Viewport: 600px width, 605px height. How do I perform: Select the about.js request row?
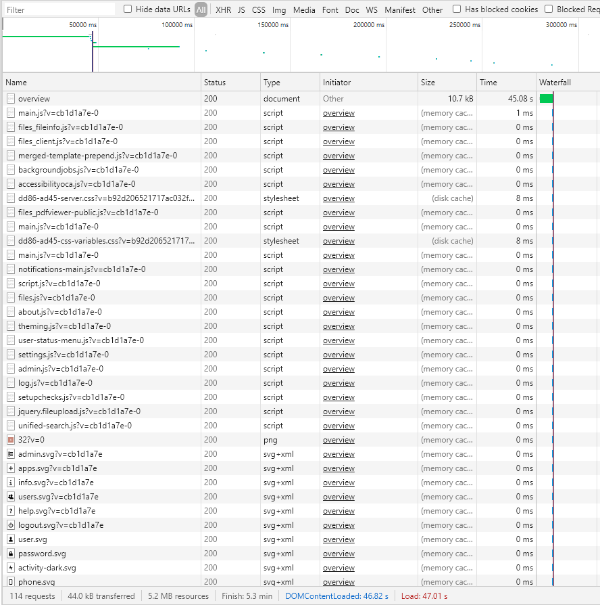point(301,312)
